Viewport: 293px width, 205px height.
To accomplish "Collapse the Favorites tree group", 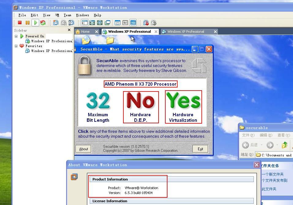I will [x=16, y=46].
